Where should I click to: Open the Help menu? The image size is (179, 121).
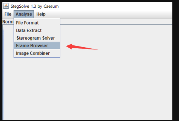coord(41,14)
